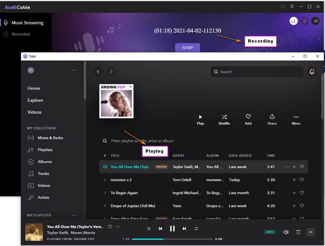Add monster v.2 to playlist with plus
325x246 pixels.
294,180
